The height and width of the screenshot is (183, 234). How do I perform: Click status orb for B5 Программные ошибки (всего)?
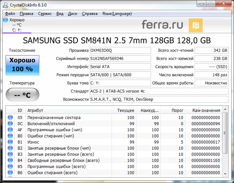tap(10, 166)
